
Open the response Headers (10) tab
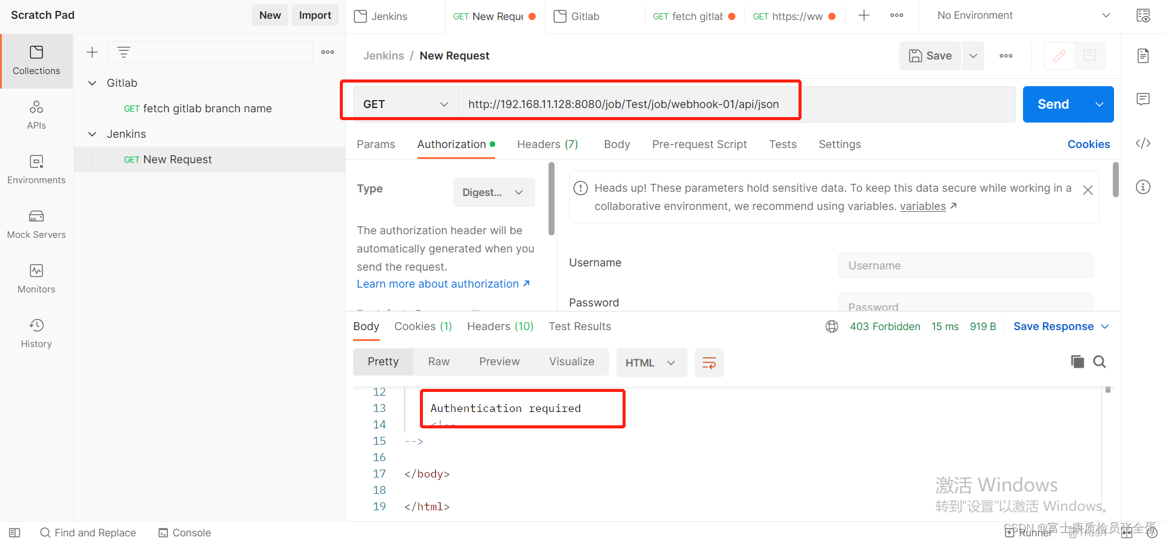[500, 326]
